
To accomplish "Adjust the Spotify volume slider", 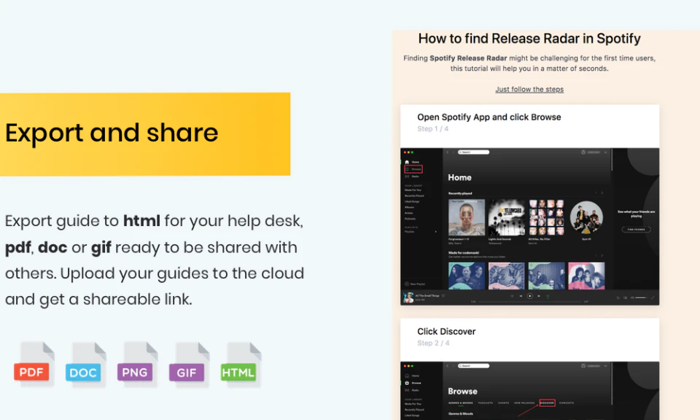I will tap(639, 297).
